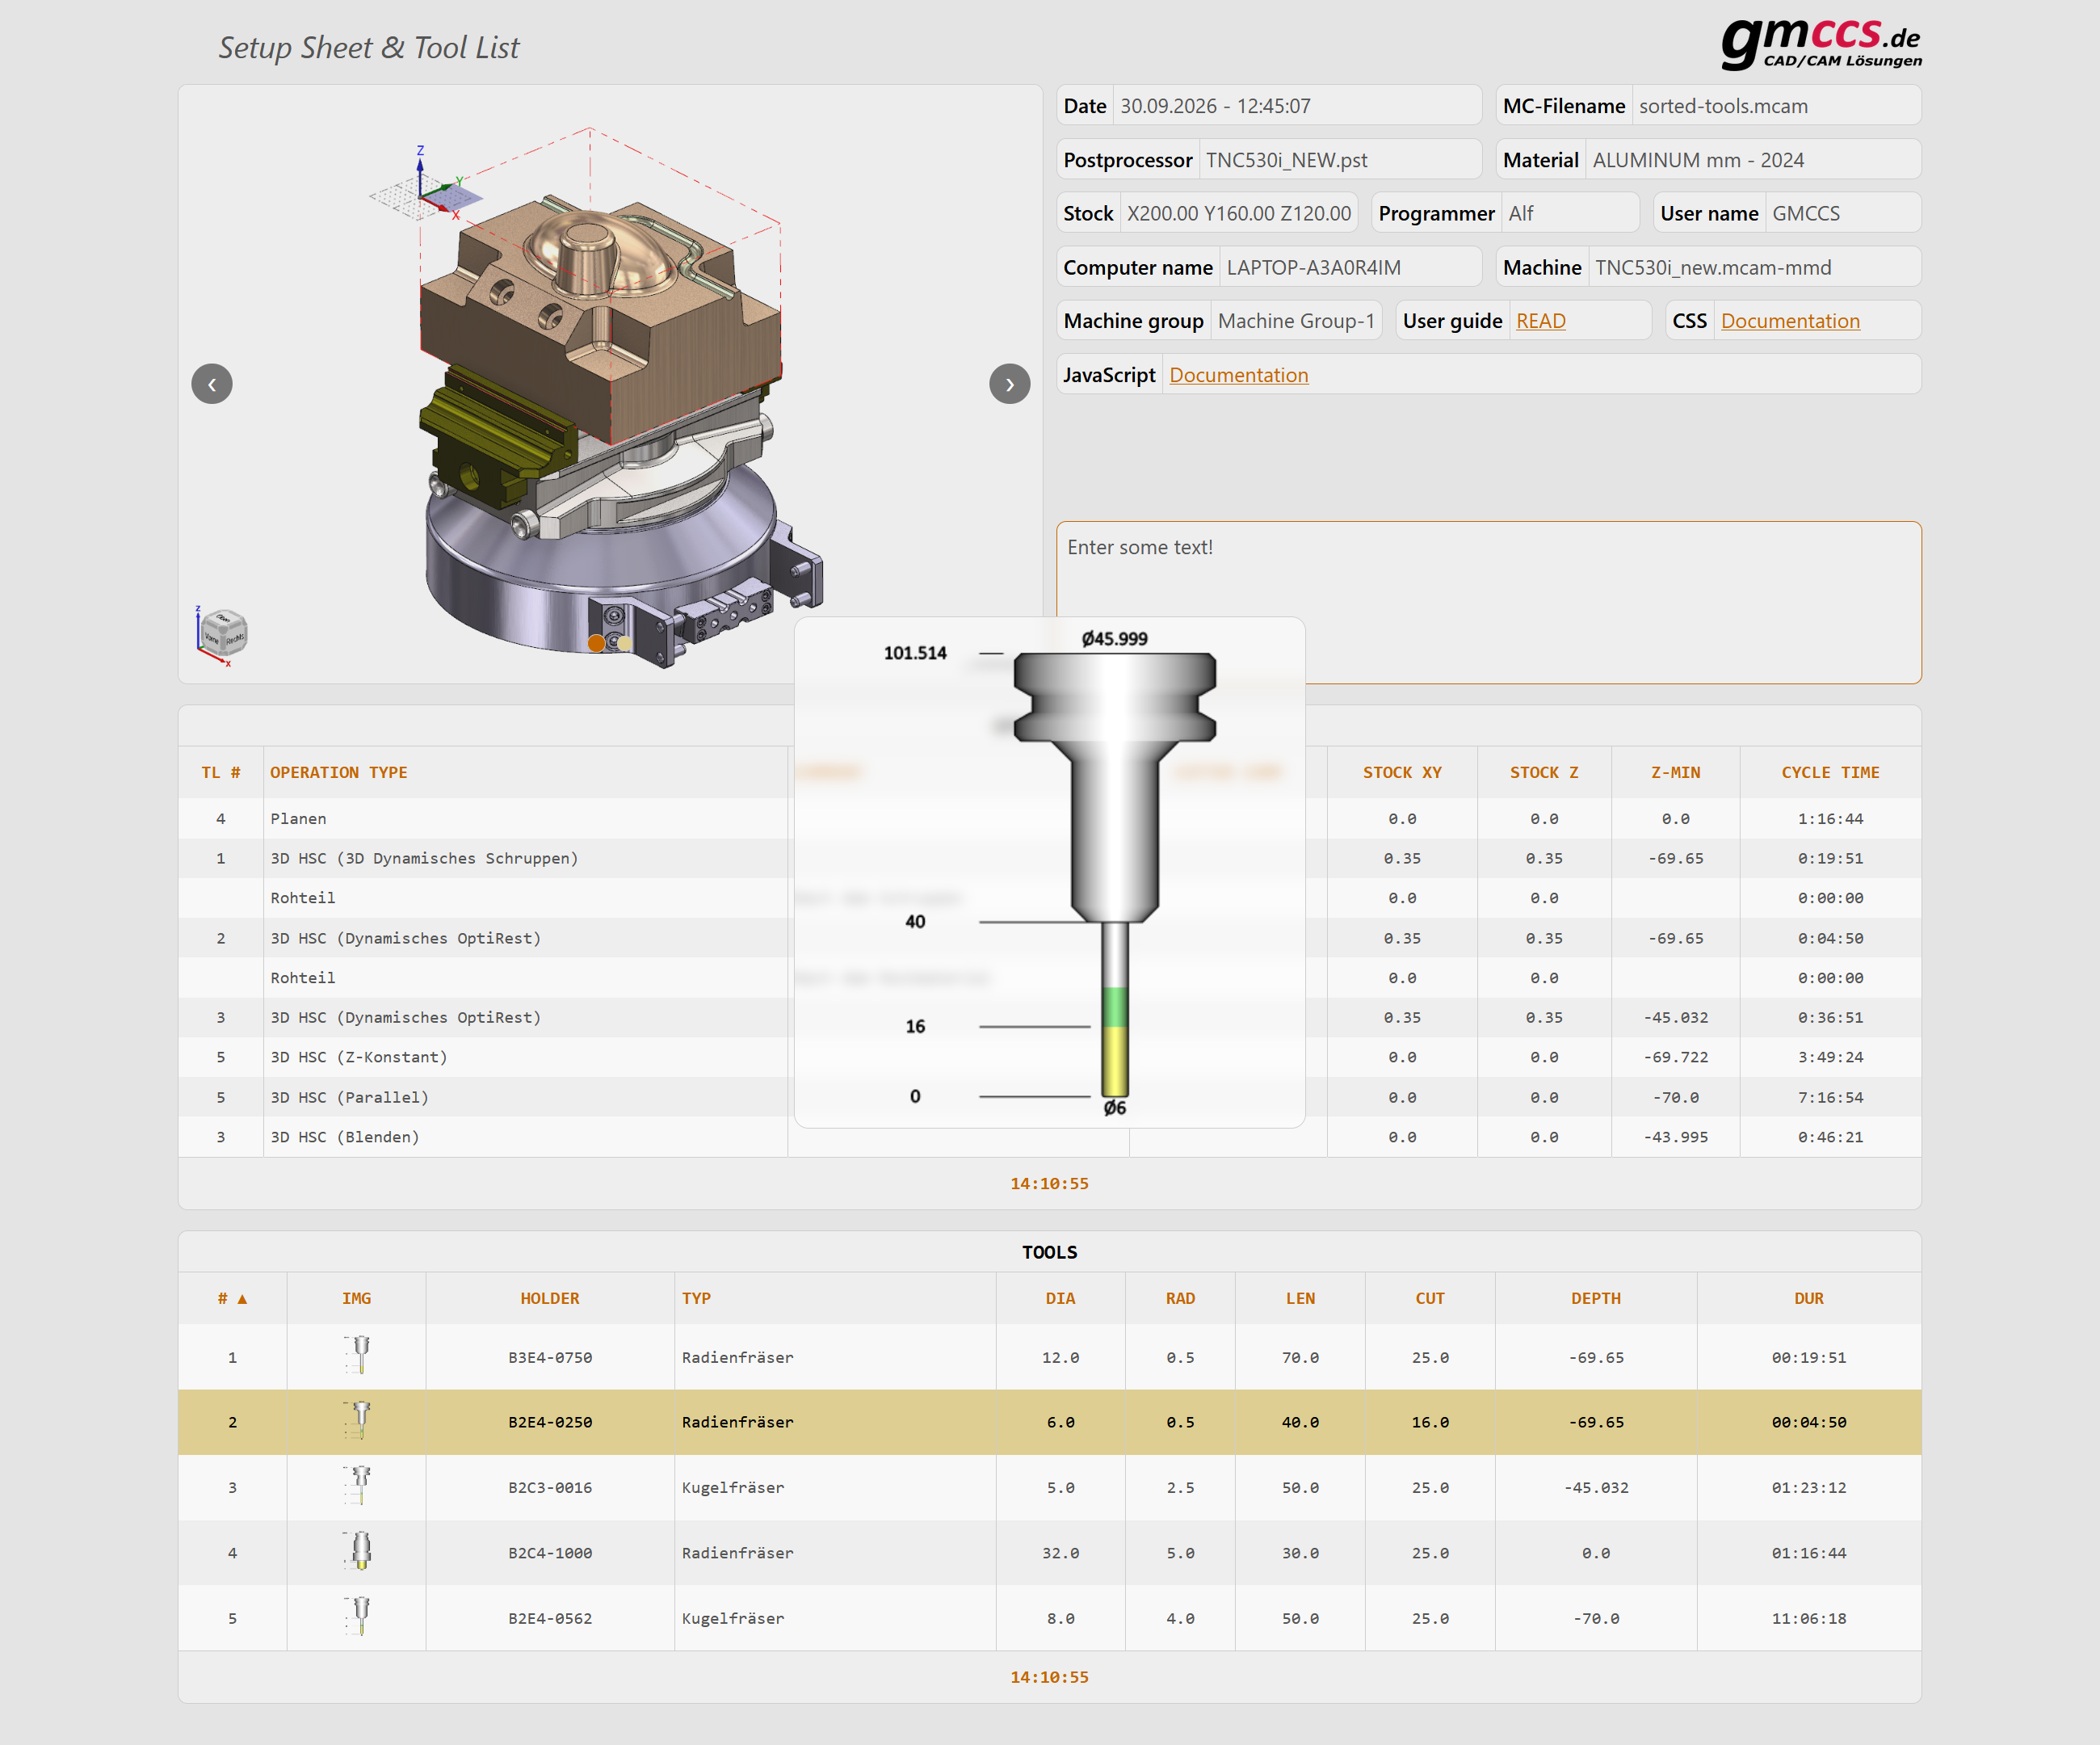Sort tools by CUT column header
Screen dimensions: 2100x1745
(x=1430, y=1298)
